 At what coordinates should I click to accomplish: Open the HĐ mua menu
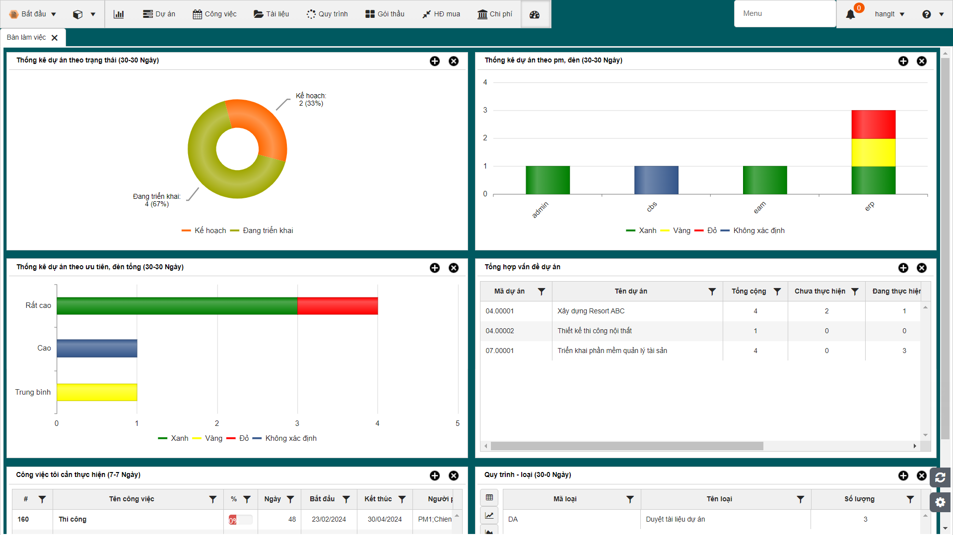(x=441, y=14)
